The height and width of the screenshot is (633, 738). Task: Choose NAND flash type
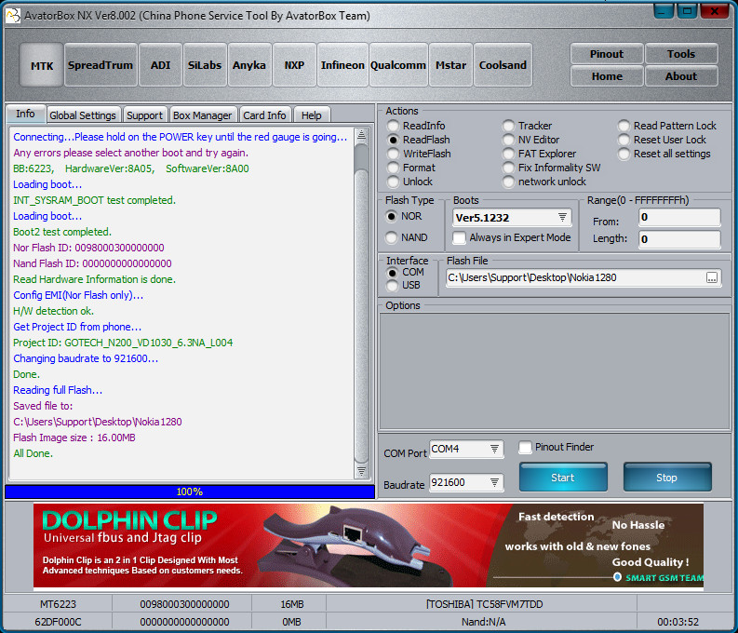(x=407, y=237)
